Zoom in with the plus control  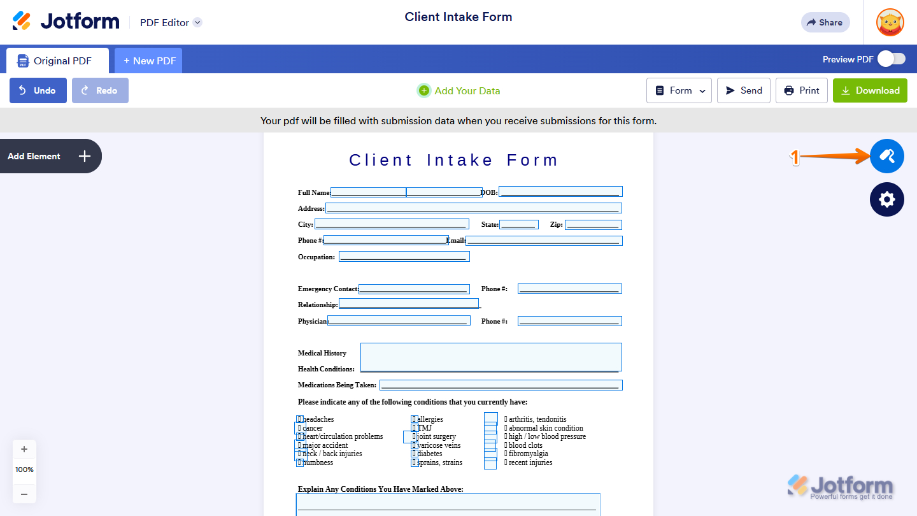24,449
